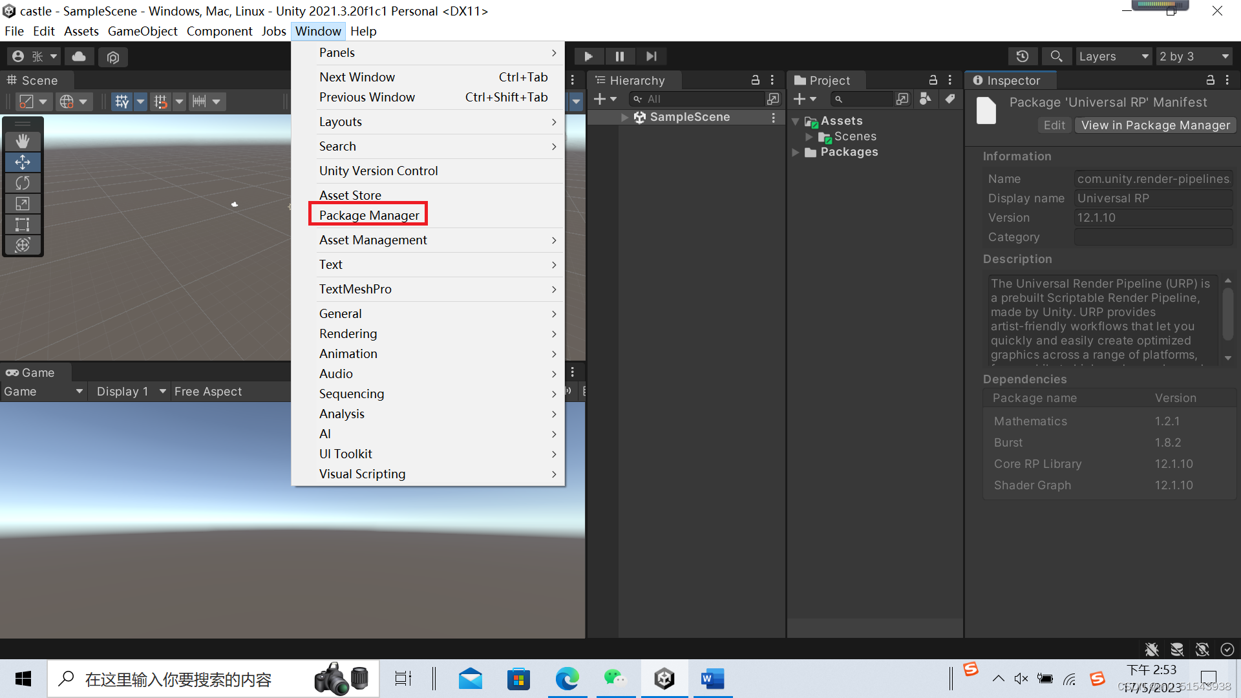The width and height of the screenshot is (1241, 698).
Task: Click the cloud services icon
Action: point(79,56)
